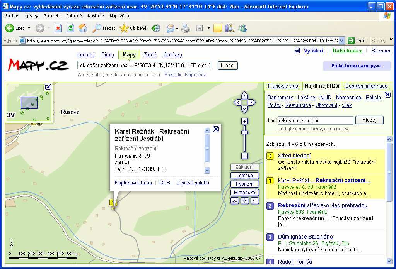
Task: Open Oblíbené favorites star in toolbar
Action: (x=133, y=28)
